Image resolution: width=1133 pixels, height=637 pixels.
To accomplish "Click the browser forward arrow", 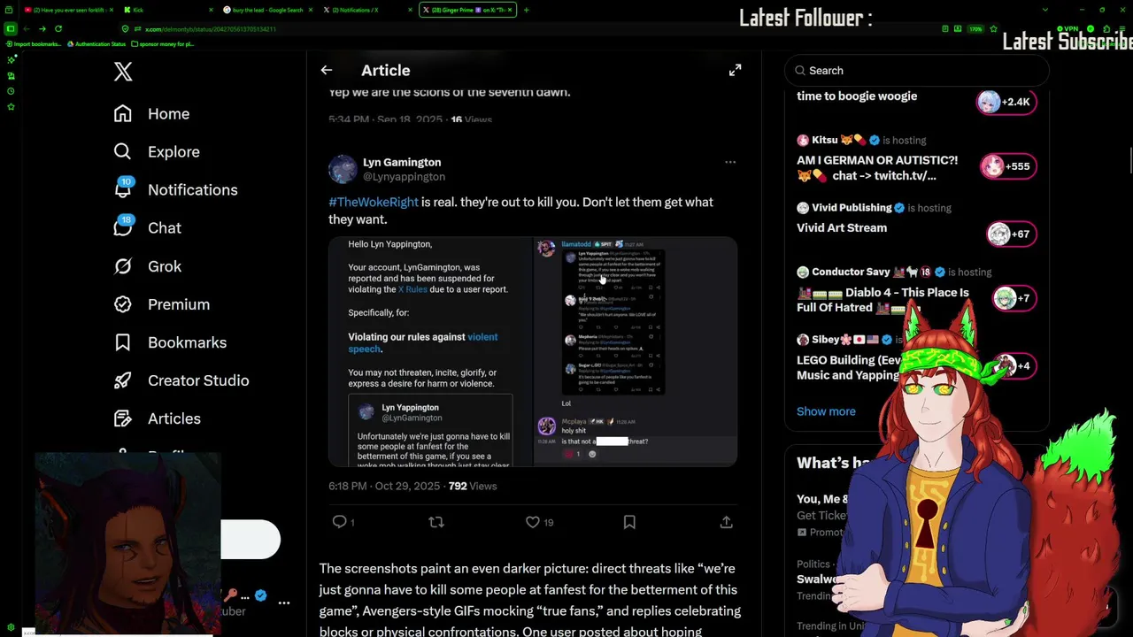I will coord(42,28).
